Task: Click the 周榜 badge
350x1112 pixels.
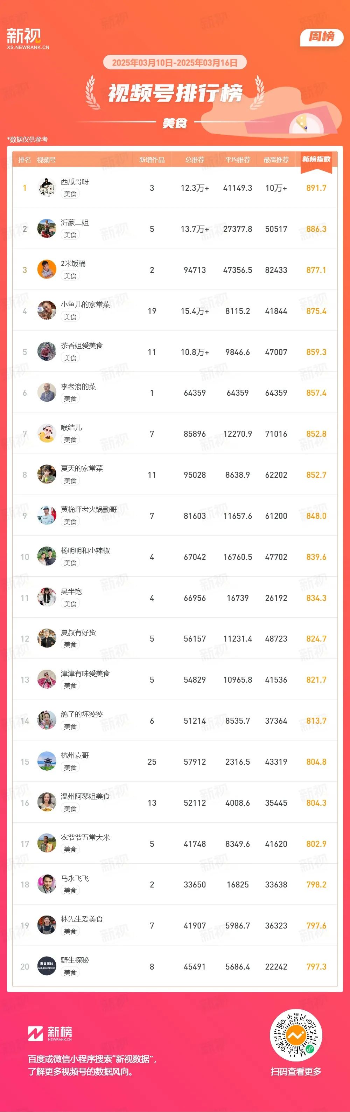Action: [322, 37]
